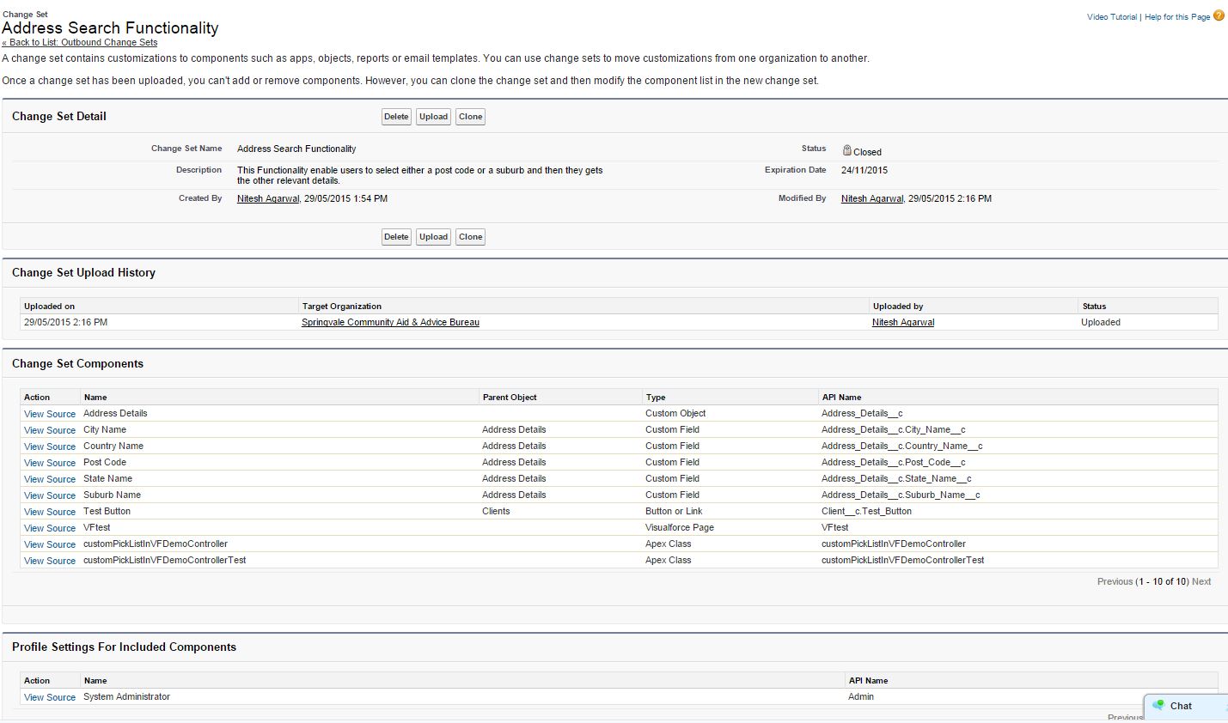Click the Post Code component name

pyautogui.click(x=105, y=462)
